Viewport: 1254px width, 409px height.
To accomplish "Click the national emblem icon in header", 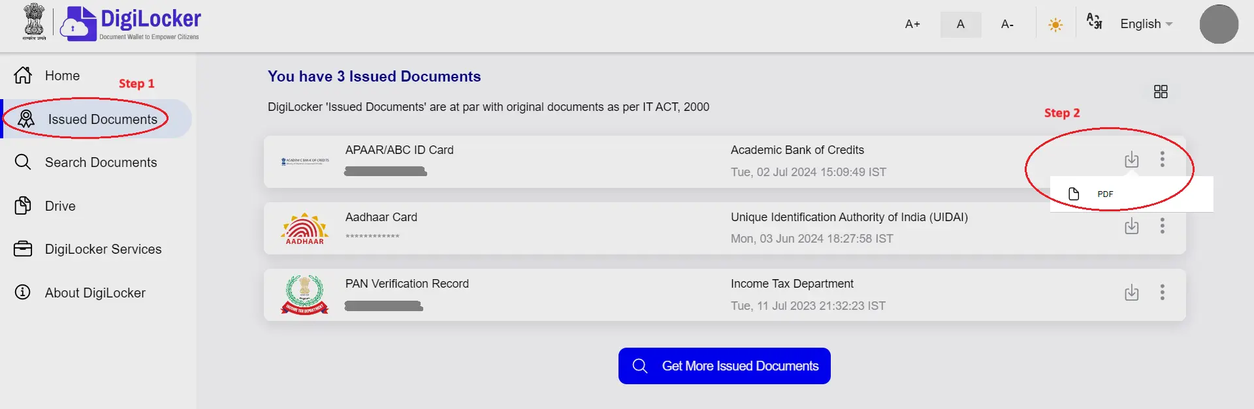I will (34, 22).
